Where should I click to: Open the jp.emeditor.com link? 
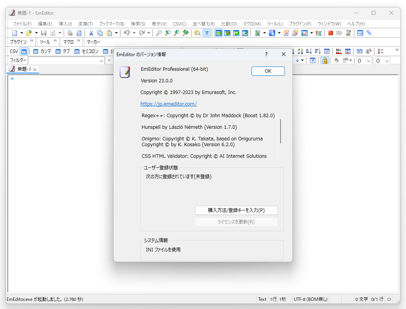[x=169, y=104]
